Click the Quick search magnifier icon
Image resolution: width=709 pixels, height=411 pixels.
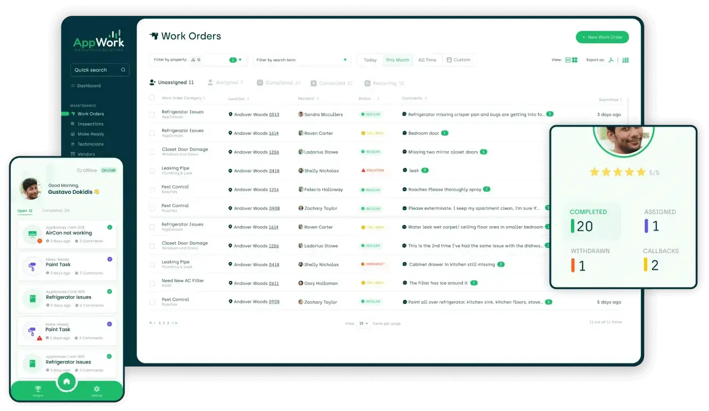(x=123, y=70)
